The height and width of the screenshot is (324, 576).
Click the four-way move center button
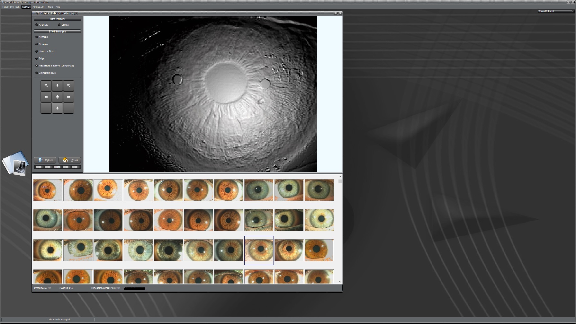pyautogui.click(x=58, y=97)
